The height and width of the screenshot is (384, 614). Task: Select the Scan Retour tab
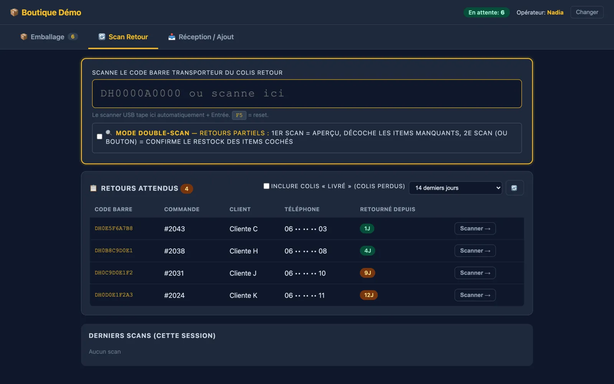pyautogui.click(x=123, y=37)
